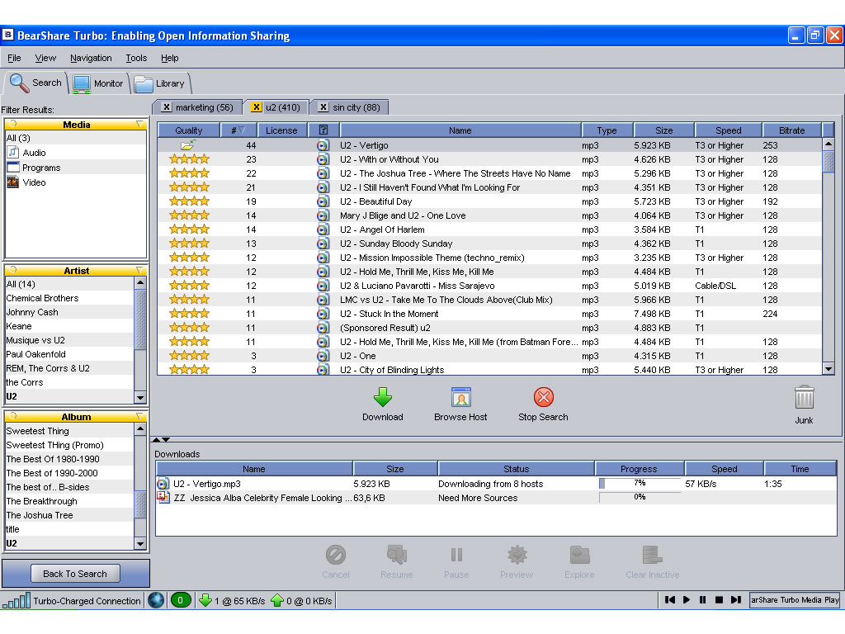Click the globe icon in status bar
This screenshot has height=634, width=845.
point(156,600)
